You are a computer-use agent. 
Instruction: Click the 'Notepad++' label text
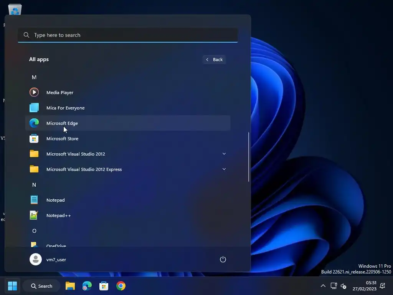(59, 215)
